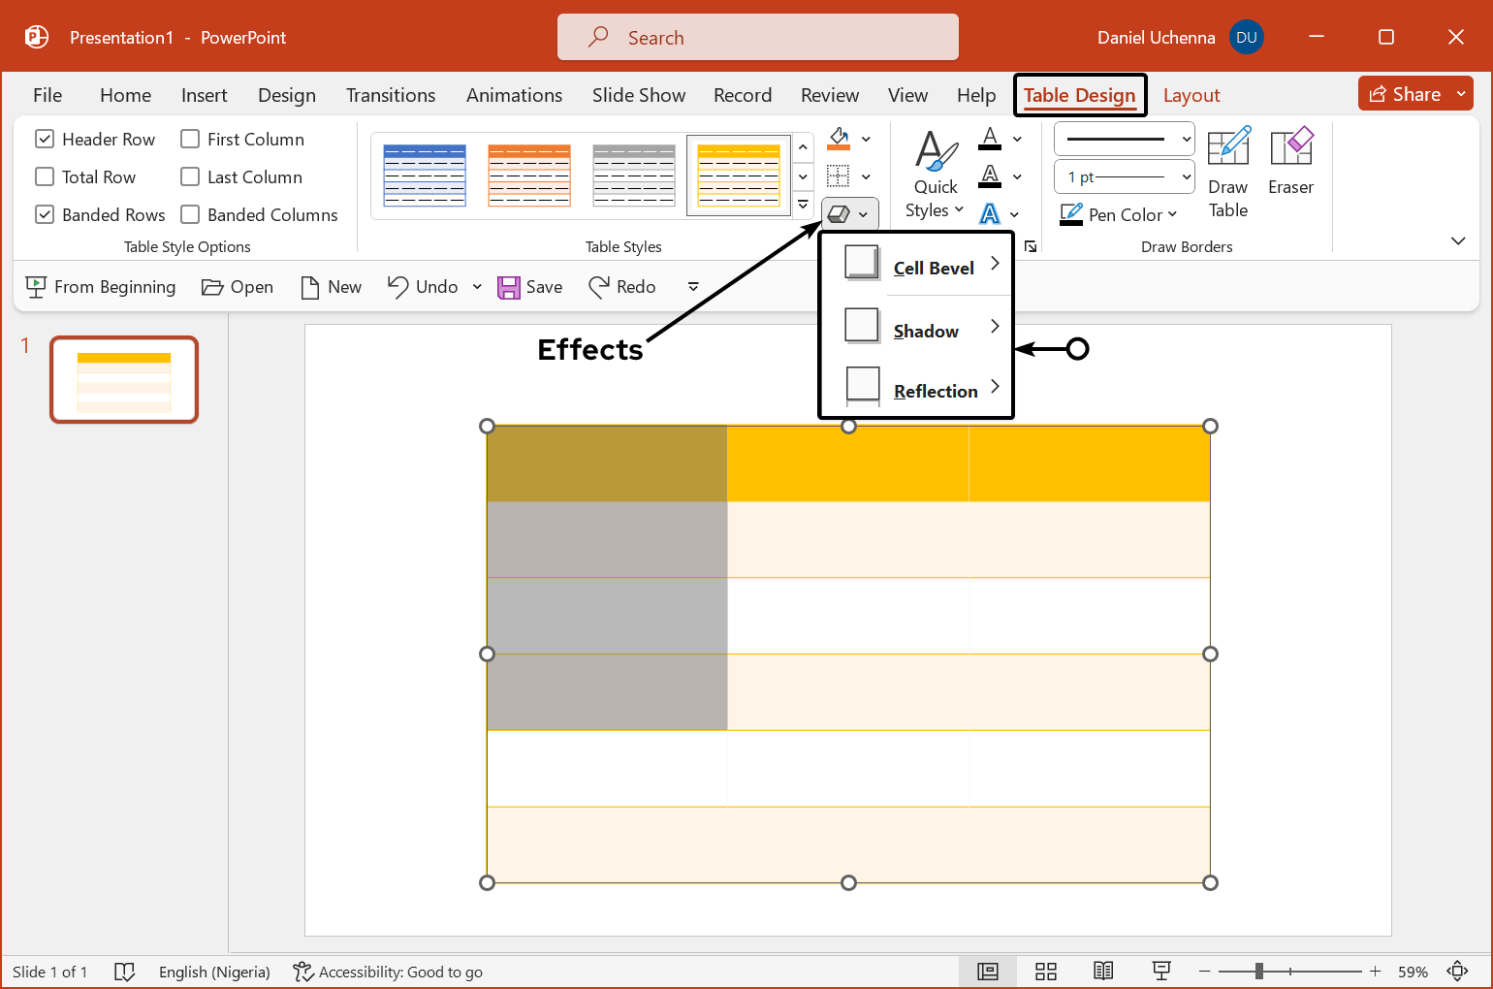
Task: Click the Share button
Action: [x=1405, y=94]
